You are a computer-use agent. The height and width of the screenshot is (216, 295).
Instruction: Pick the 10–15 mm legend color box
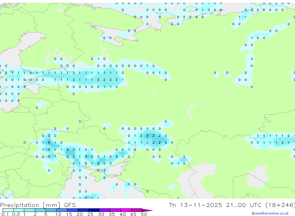coord(62,210)
